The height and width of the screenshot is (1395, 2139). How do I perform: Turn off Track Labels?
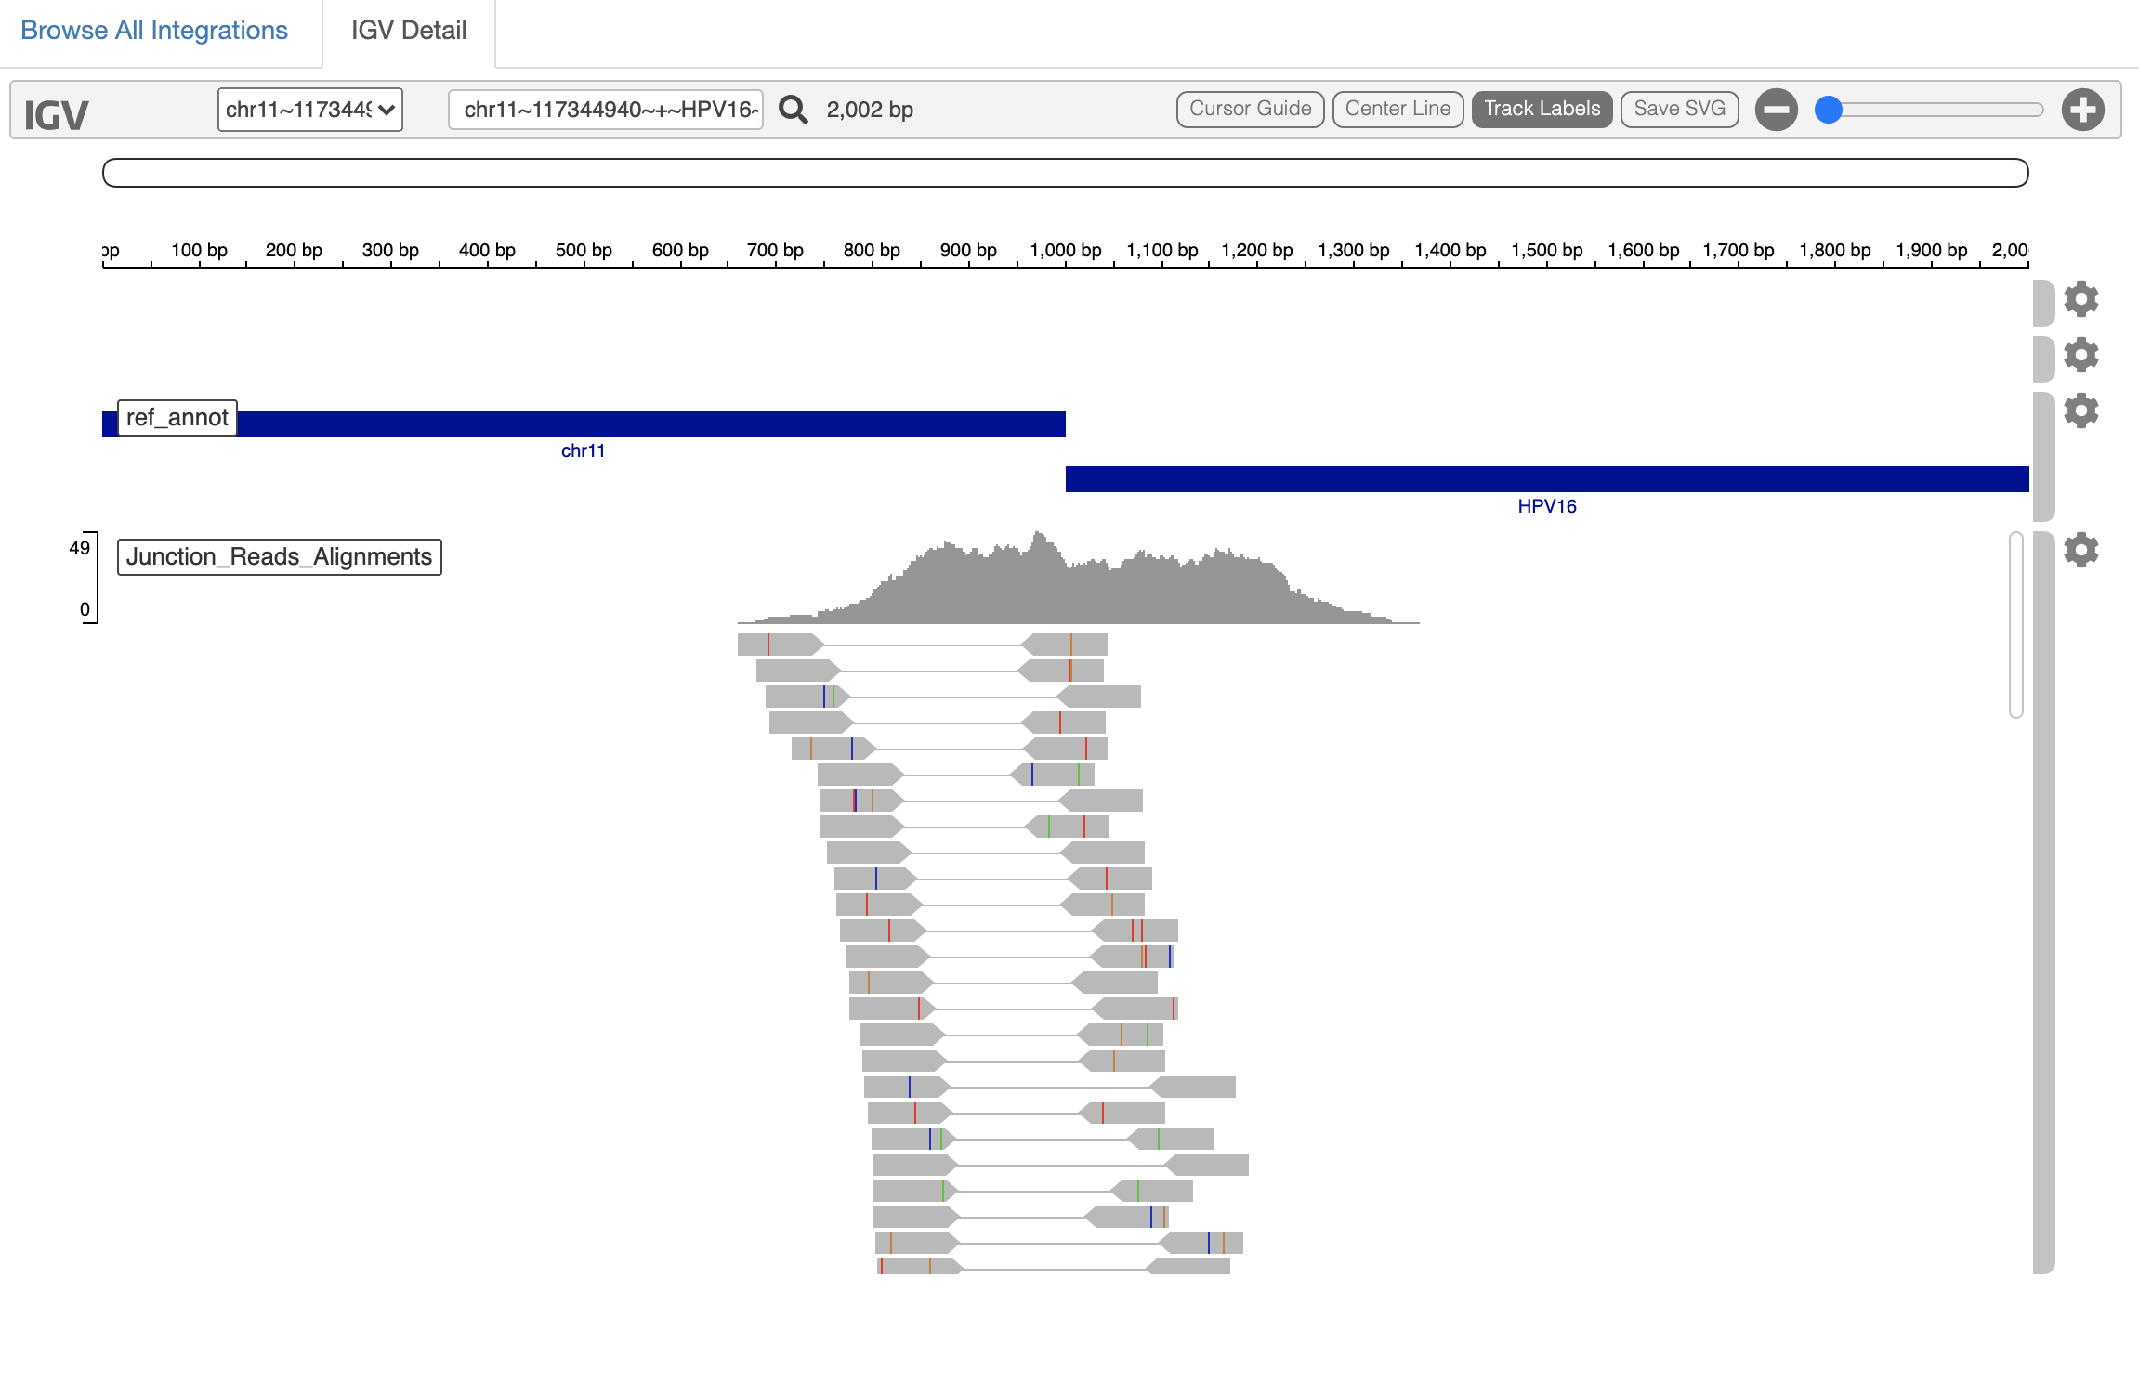point(1542,109)
